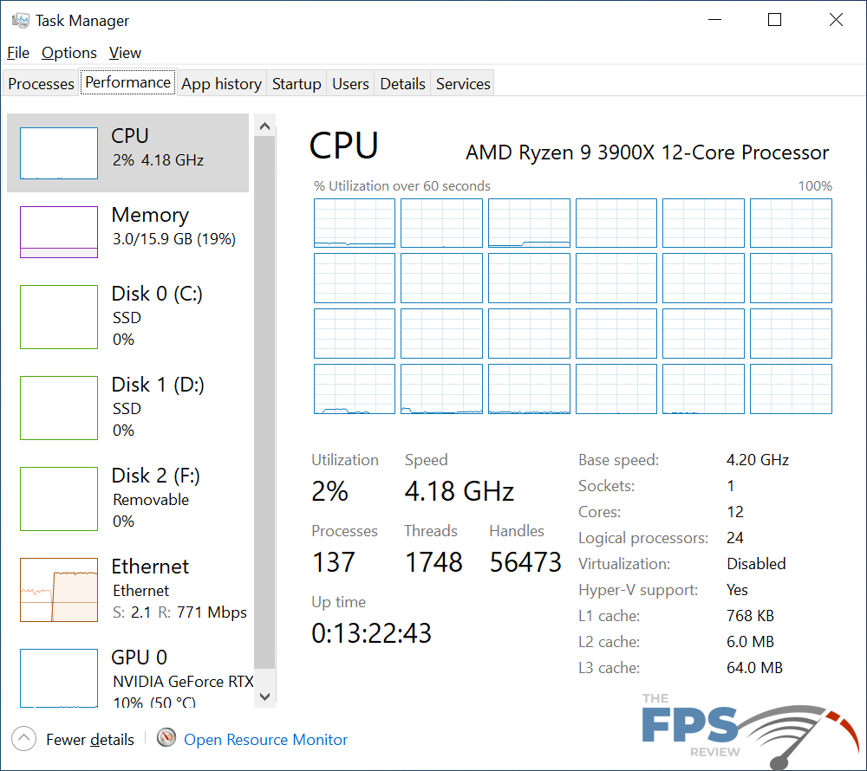Image resolution: width=867 pixels, height=771 pixels.
Task: Click the sidebar scroll up arrow
Action: pos(264,126)
